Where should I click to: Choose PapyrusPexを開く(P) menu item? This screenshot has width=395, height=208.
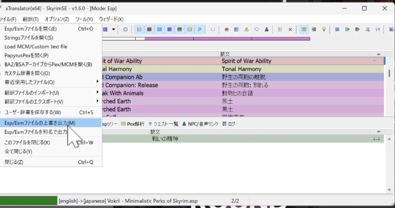[x=51, y=55]
